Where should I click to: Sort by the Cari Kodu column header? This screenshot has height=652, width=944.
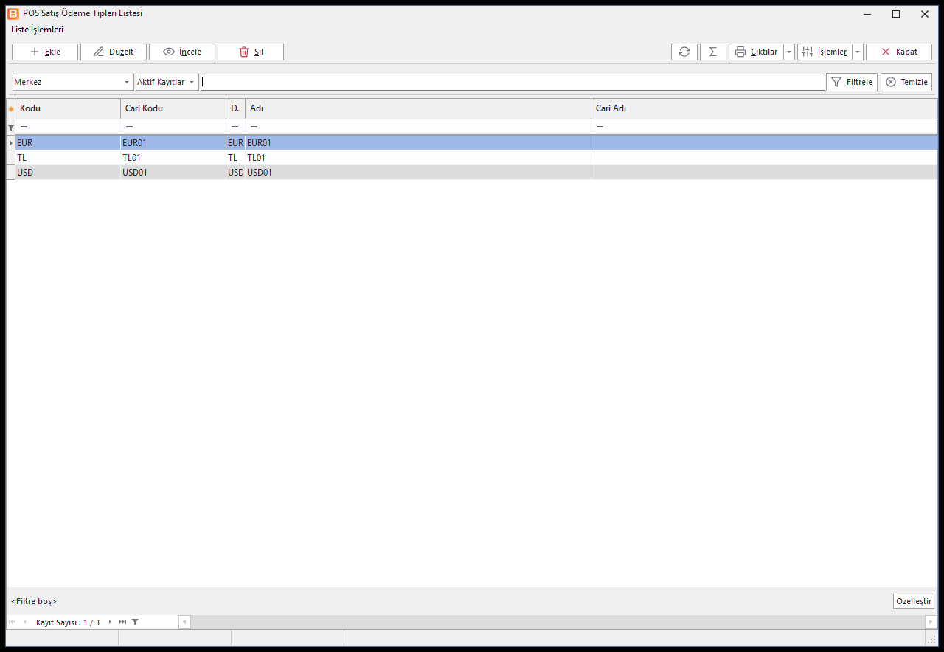tap(173, 108)
